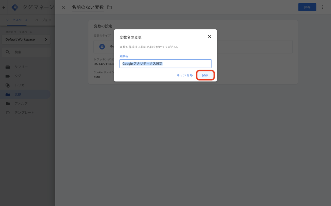Screen dimensions: 331x206
Task: Click the 変数 brick icon
Action: (x=8, y=94)
